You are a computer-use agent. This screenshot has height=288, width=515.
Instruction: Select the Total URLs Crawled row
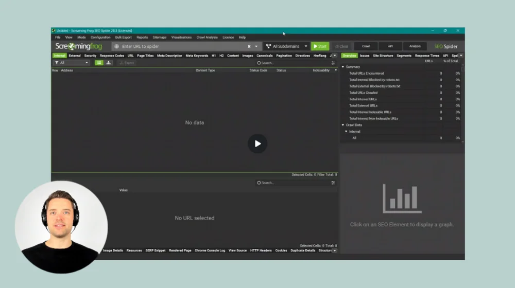(401, 93)
